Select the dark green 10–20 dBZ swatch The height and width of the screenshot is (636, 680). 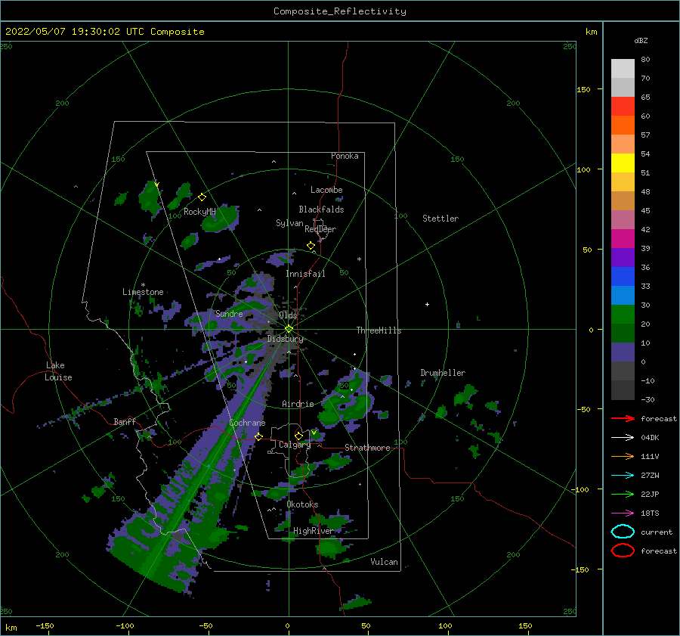coord(623,333)
